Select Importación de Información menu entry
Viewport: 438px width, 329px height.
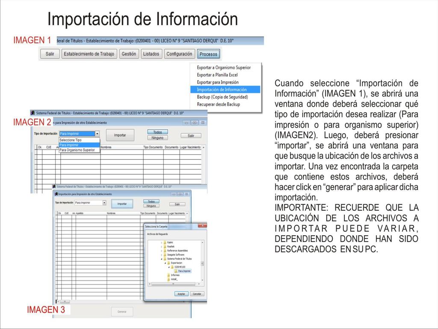[225, 90]
